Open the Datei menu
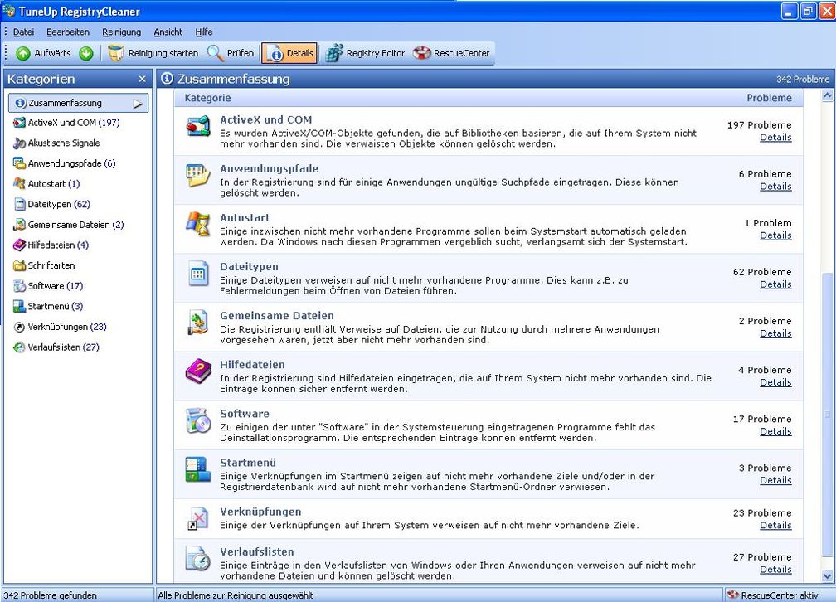This screenshot has width=836, height=602. tap(23, 32)
